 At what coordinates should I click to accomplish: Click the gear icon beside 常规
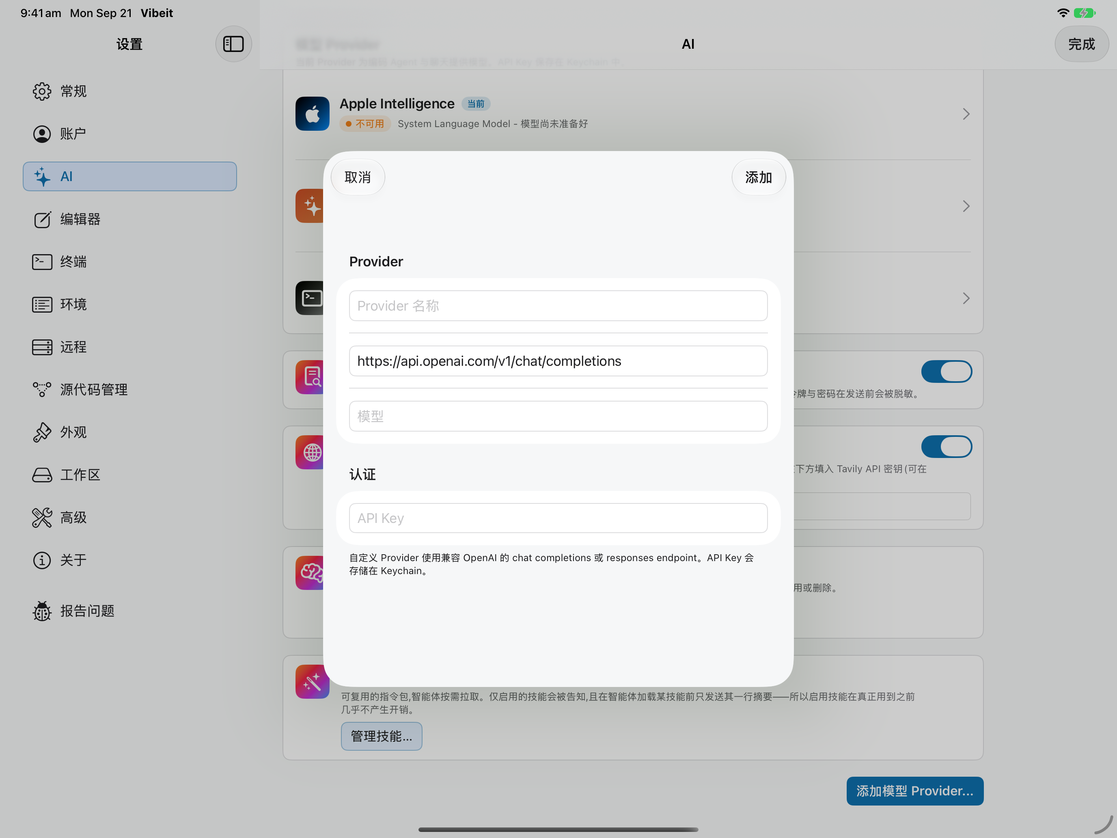click(x=42, y=91)
